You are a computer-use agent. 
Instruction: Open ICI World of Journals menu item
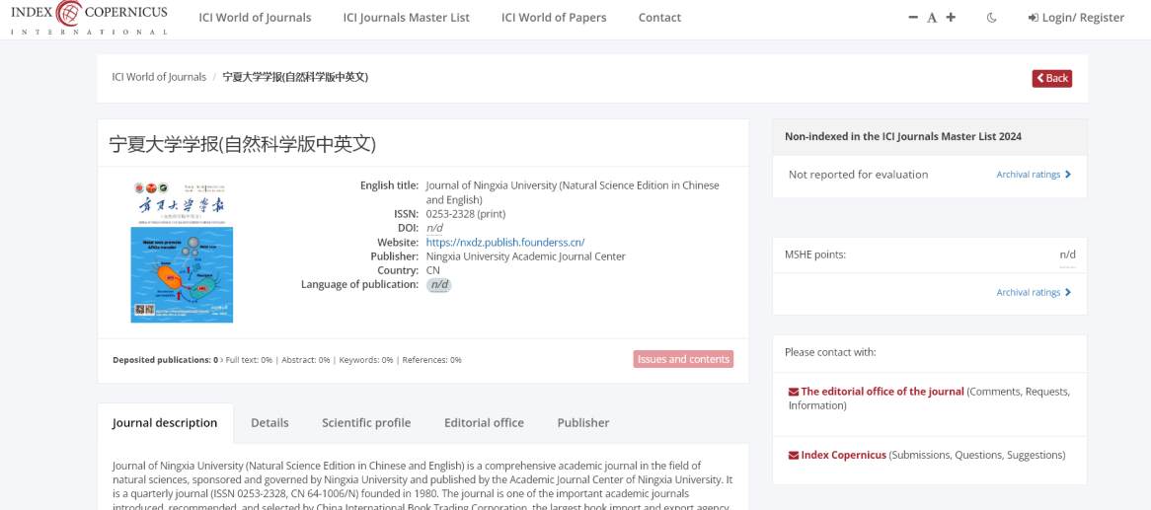coord(255,18)
